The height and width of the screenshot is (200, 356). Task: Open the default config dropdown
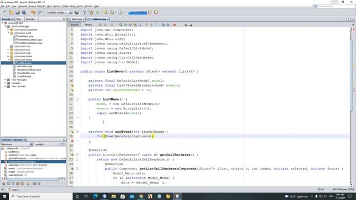[60, 12]
